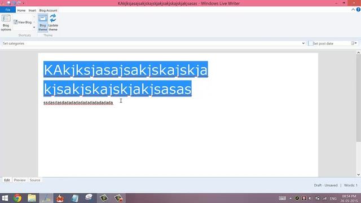Switch to the Insert ribbon tab
The height and width of the screenshot is (203, 361).
click(32, 10)
